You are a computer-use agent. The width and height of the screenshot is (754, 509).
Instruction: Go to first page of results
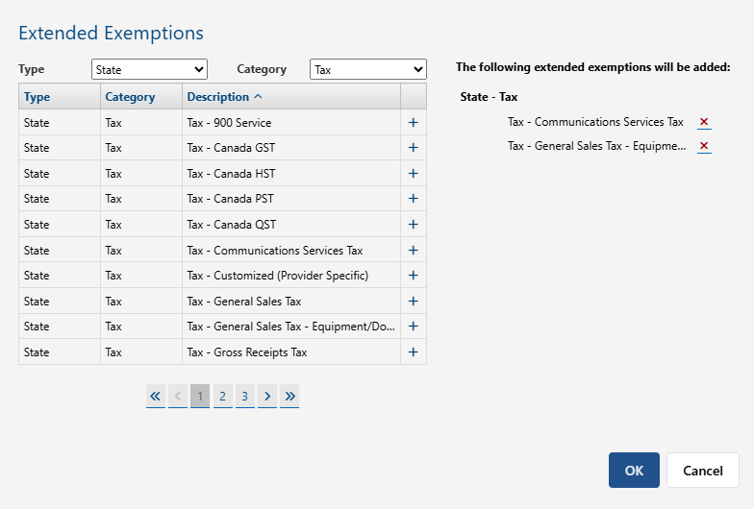[x=156, y=396]
